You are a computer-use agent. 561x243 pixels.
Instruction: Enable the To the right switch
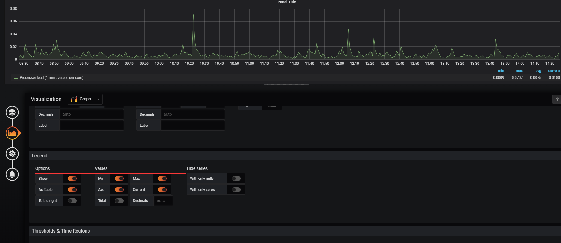click(x=72, y=201)
